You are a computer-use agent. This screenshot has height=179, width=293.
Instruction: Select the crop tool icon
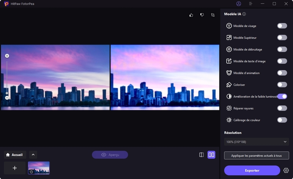213,15
